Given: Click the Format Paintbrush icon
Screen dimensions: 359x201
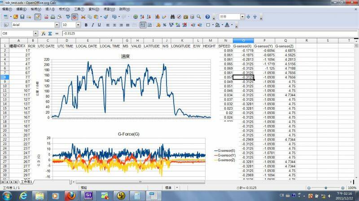Looking at the screenshot, I should (106, 17).
